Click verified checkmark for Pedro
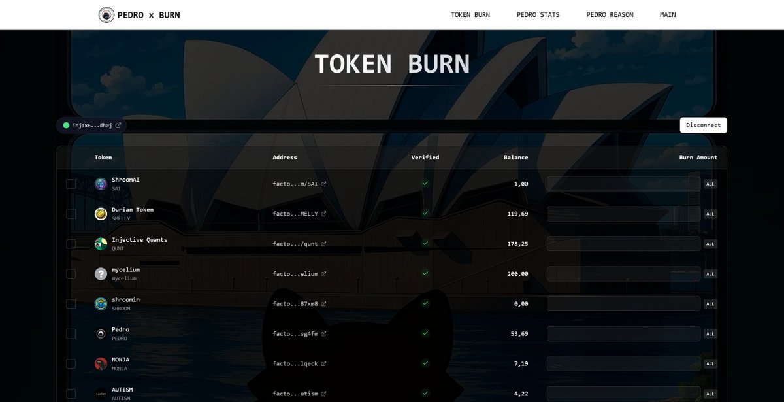This screenshot has height=402, width=784. click(425, 333)
